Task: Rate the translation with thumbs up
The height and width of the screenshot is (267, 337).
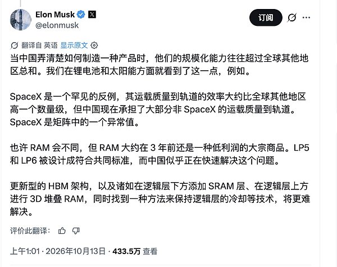Action: (x=62, y=231)
